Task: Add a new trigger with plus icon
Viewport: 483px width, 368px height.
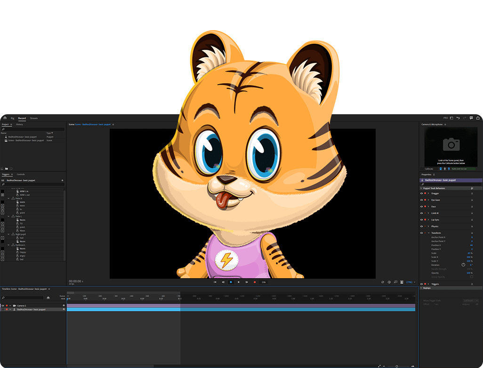Action: (62, 180)
